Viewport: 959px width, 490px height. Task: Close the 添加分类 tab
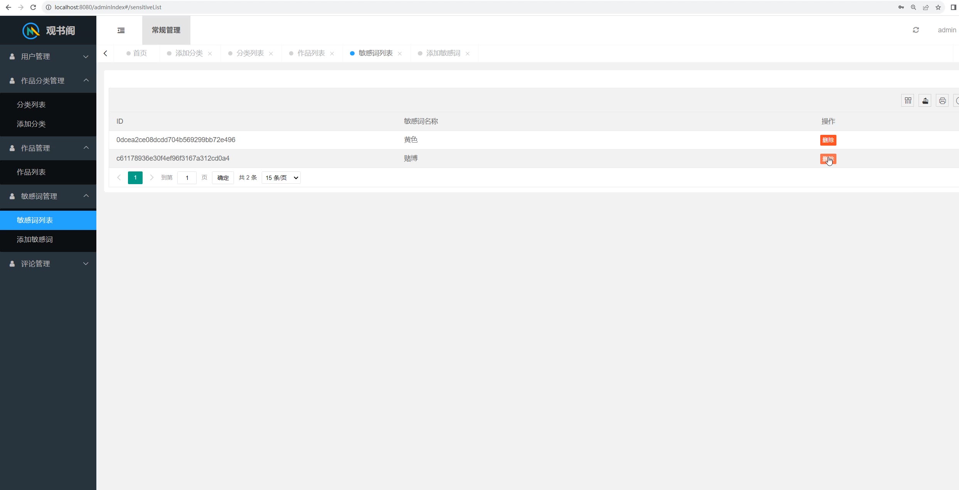(x=210, y=54)
